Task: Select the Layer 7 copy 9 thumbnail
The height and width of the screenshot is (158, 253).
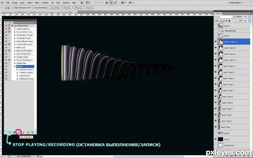Action: point(220,78)
